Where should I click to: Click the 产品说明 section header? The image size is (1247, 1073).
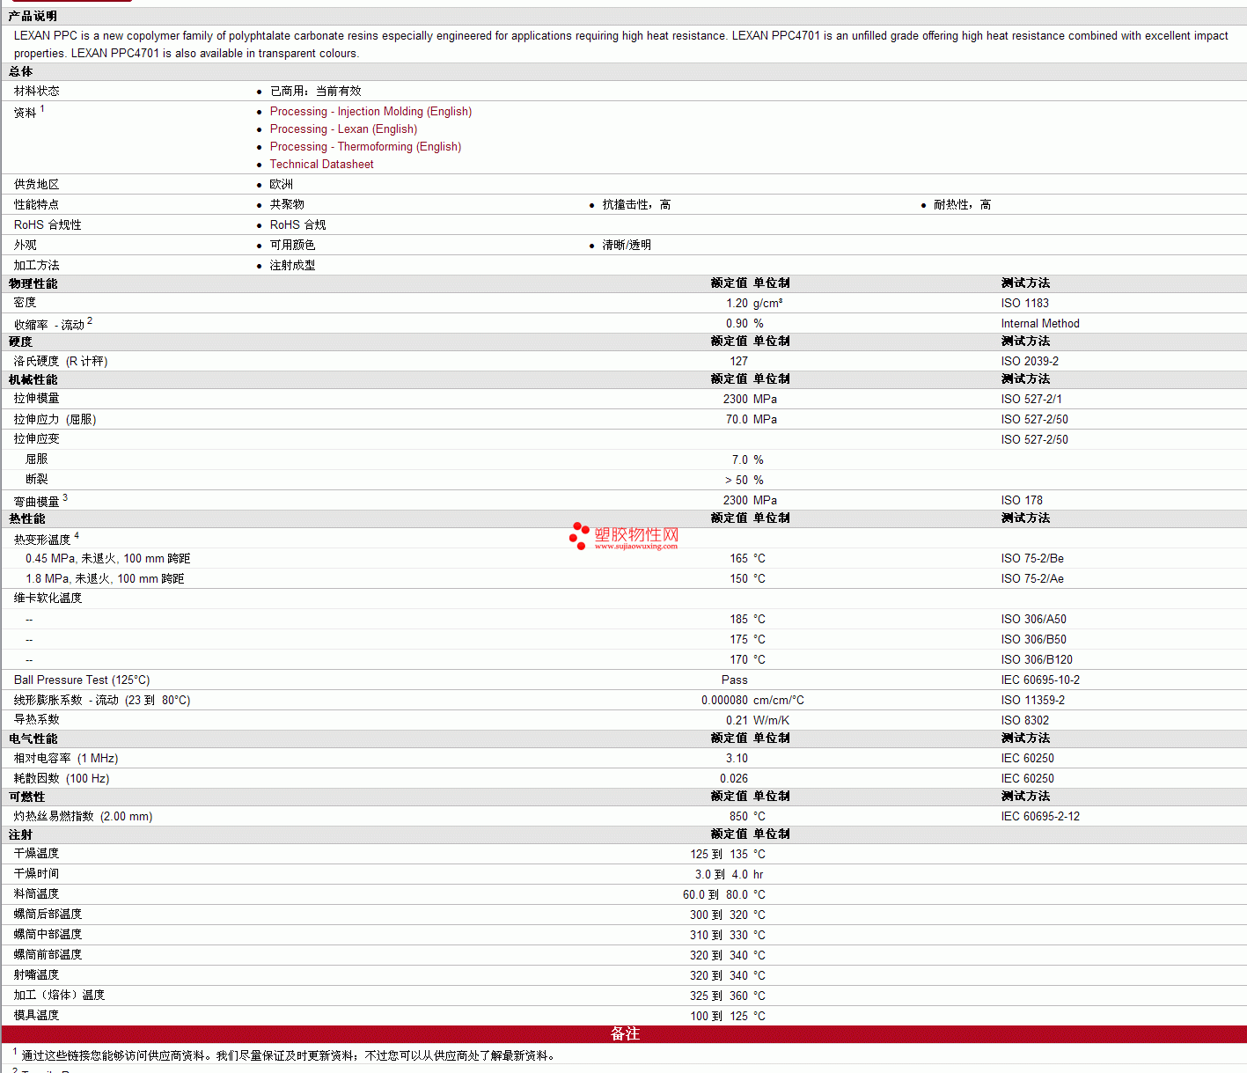tap(33, 16)
